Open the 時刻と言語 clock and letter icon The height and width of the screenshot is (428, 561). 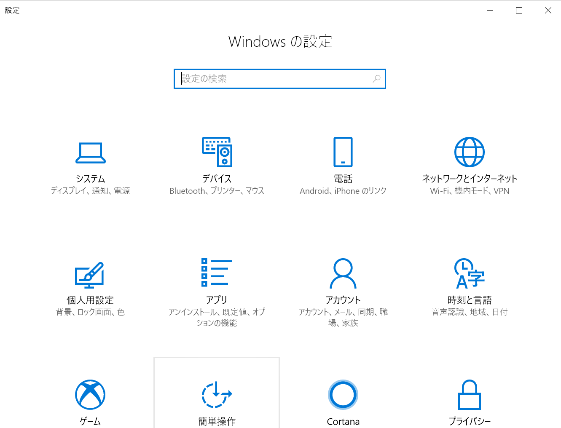(x=470, y=273)
